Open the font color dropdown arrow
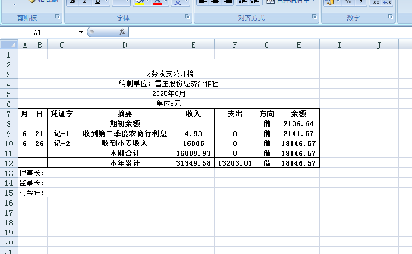The height and width of the screenshot is (254, 412). pos(166,2)
